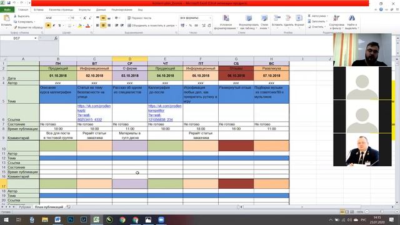The image size is (400, 225).
Task: Apply the red font color A
Action: click(x=87, y=26)
